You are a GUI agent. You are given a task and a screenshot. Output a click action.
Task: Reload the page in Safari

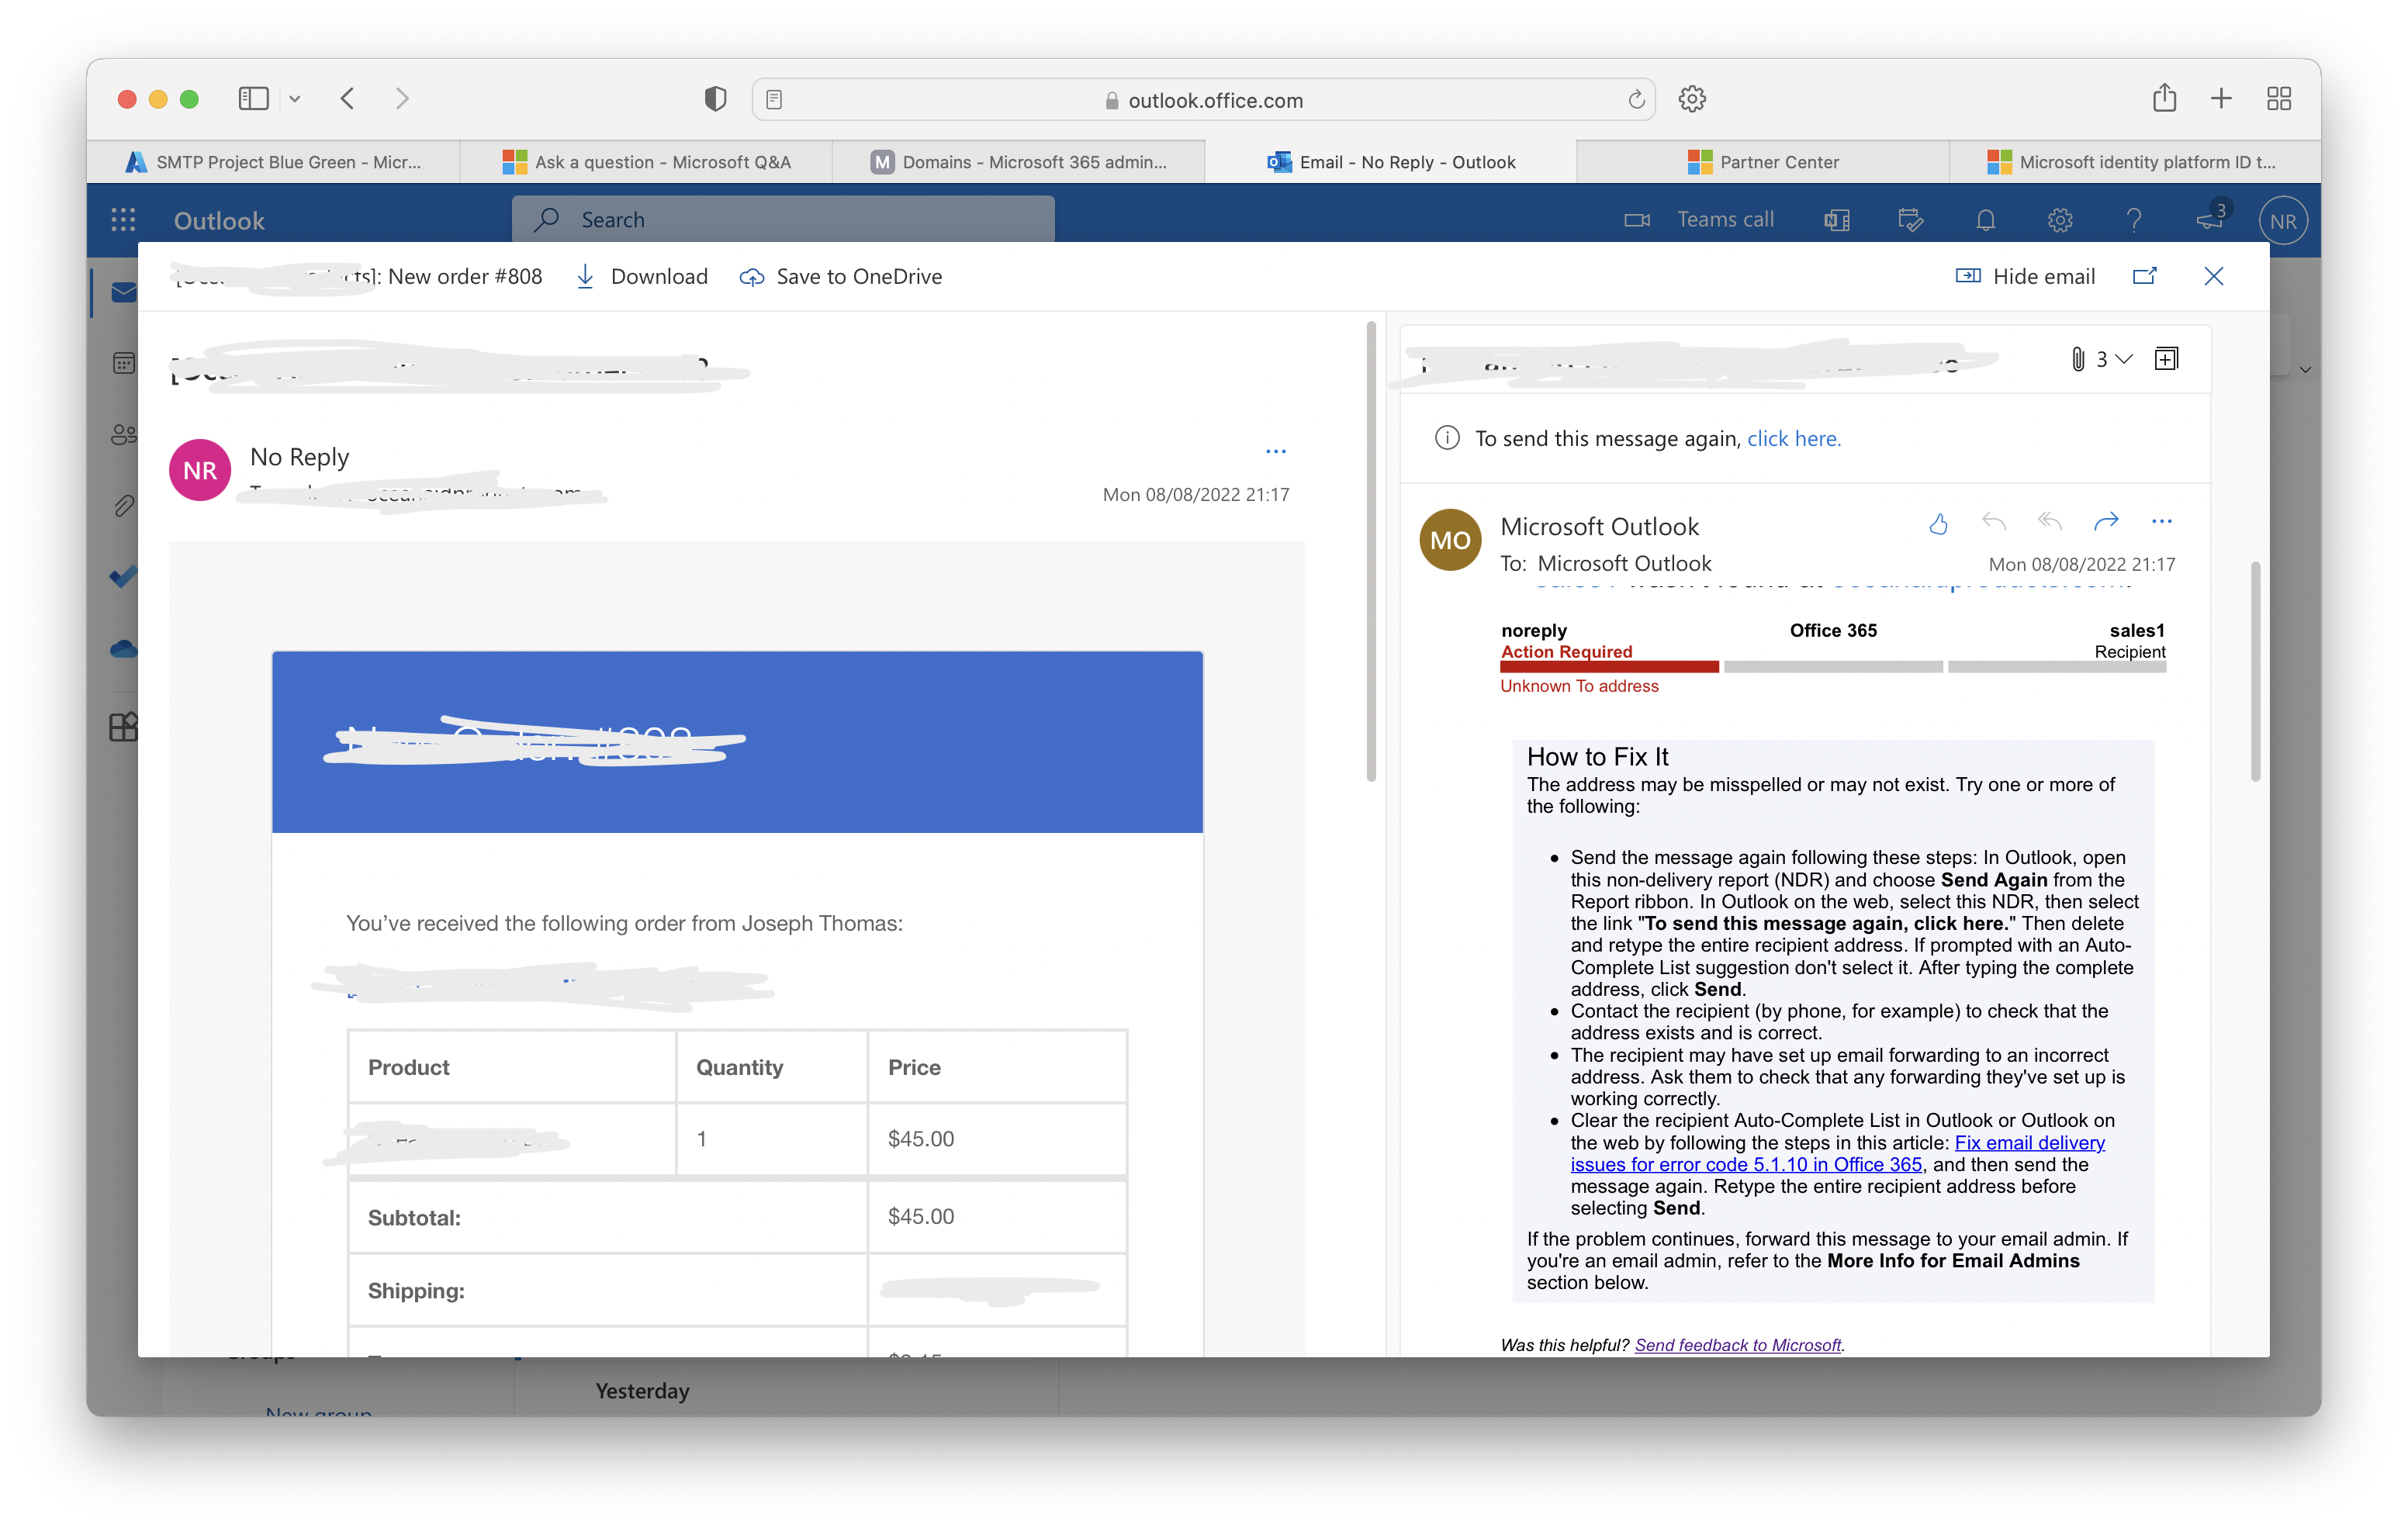tap(1636, 99)
